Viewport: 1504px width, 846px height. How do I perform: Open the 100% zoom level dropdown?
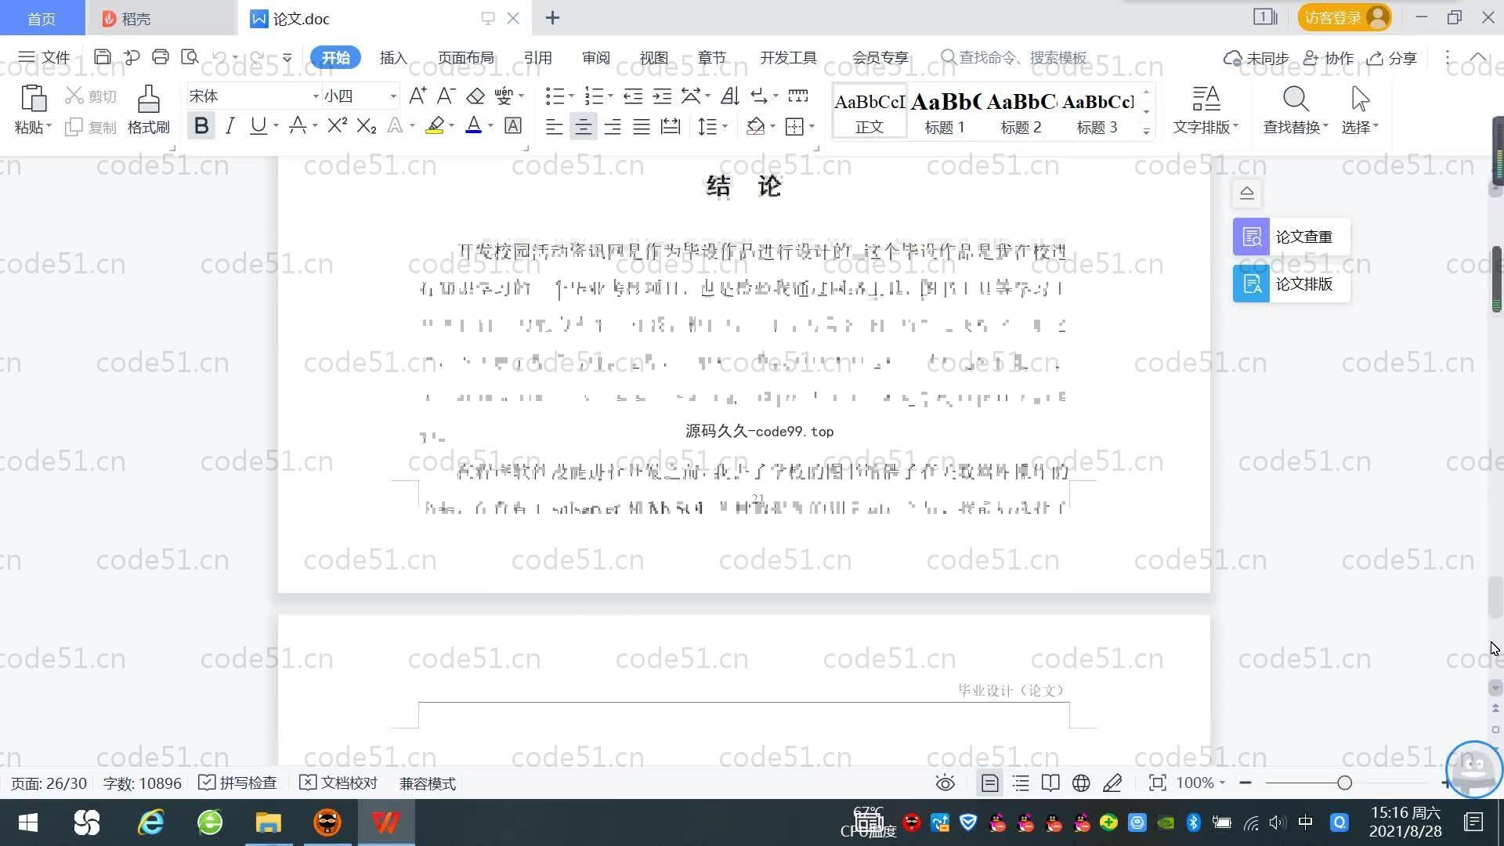coord(1200,783)
